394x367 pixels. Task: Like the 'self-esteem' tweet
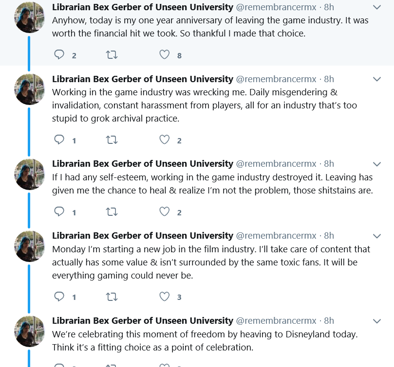tap(165, 211)
